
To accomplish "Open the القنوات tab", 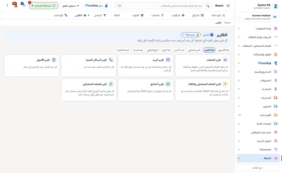I will click(137, 15).
